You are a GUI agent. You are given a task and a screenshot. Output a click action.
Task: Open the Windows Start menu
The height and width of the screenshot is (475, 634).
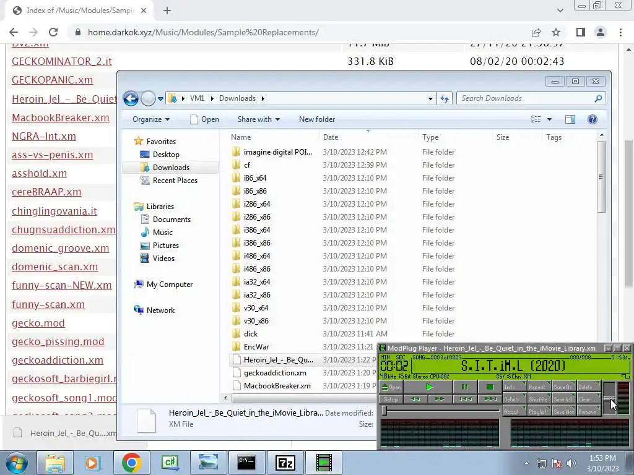tap(15, 463)
